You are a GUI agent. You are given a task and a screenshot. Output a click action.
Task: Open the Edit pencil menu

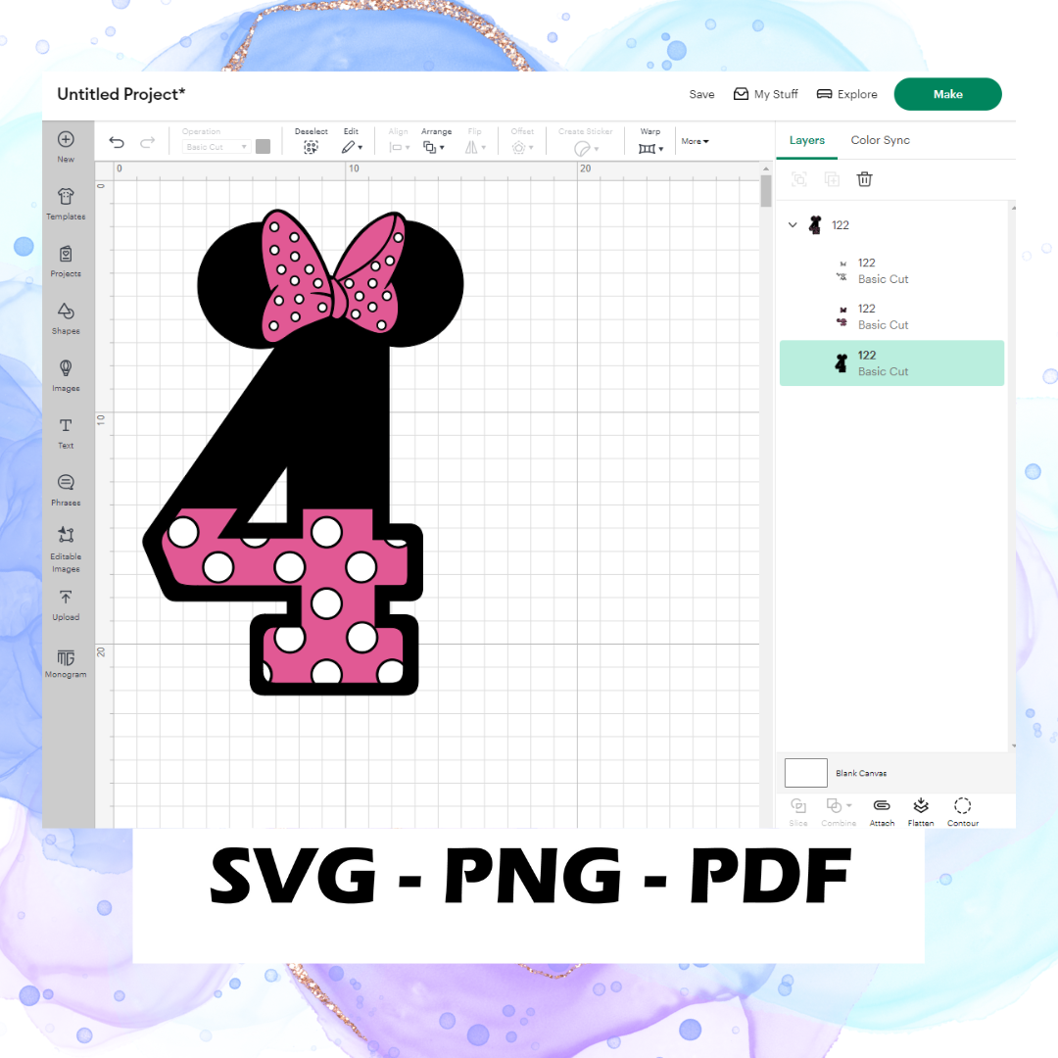click(x=352, y=147)
